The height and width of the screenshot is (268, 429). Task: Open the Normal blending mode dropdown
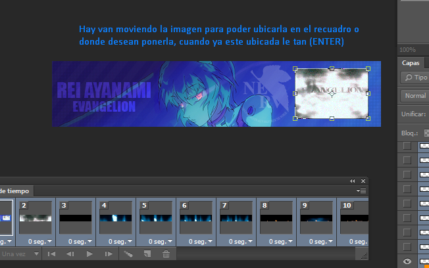415,96
